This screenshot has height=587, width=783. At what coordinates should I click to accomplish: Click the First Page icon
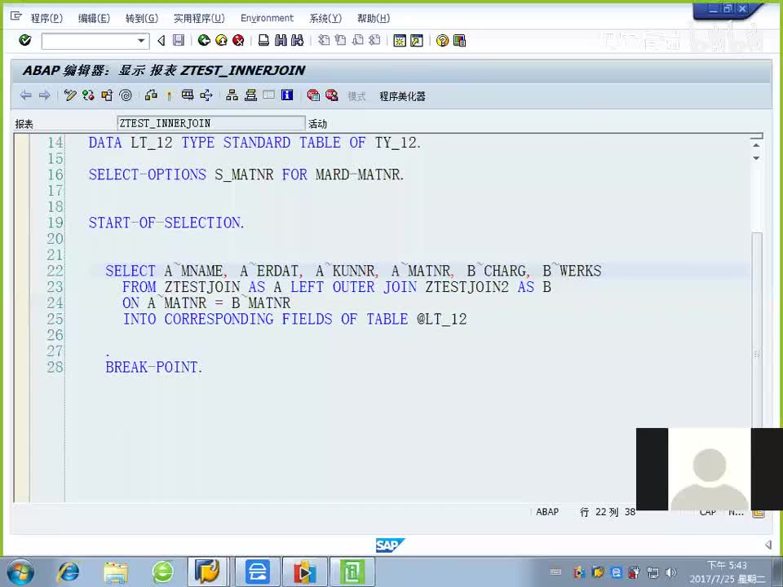pyautogui.click(x=324, y=40)
